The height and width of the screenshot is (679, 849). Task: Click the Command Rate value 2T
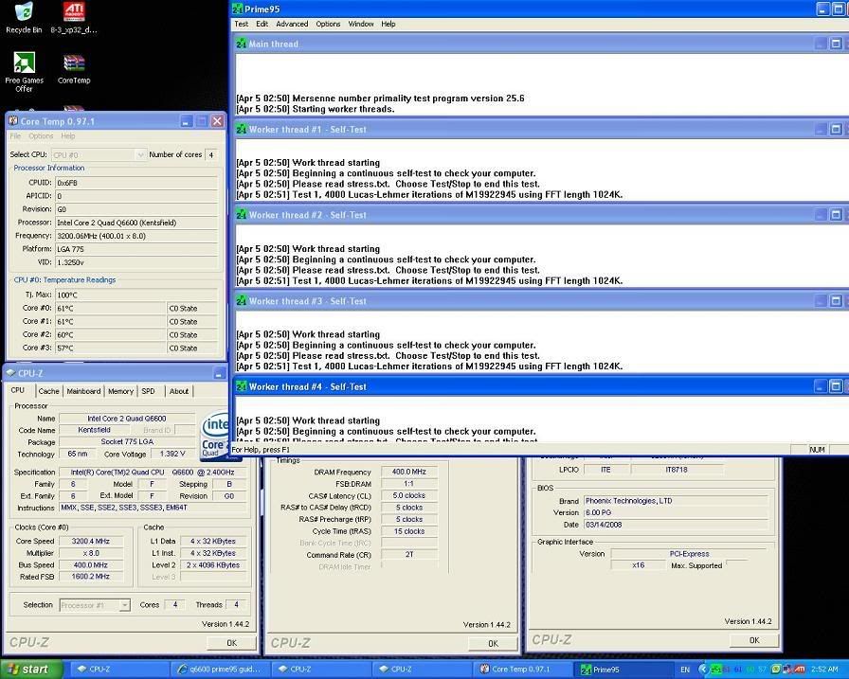tap(408, 555)
